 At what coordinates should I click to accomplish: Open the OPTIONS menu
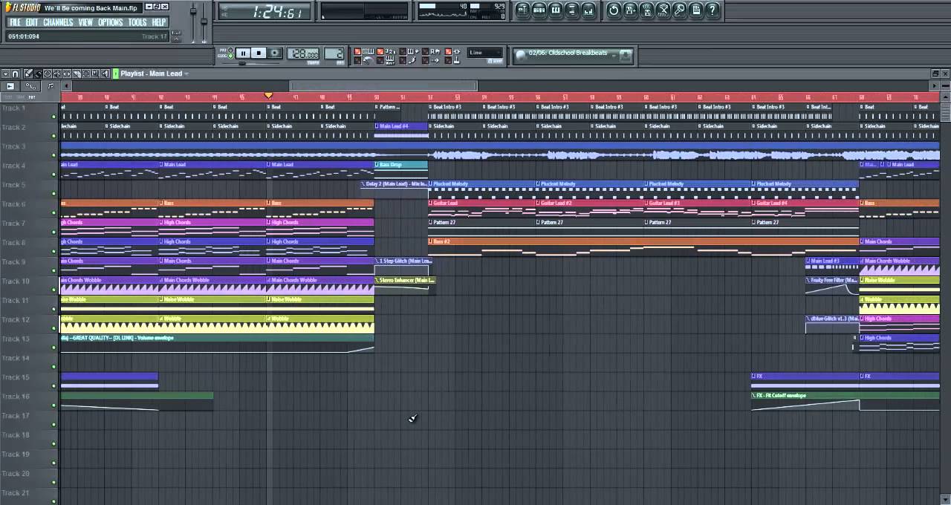click(x=111, y=22)
